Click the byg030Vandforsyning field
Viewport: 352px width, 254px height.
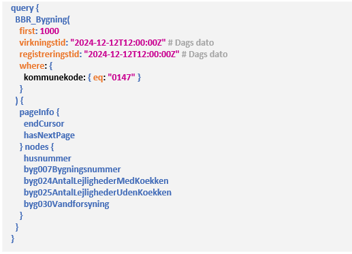(x=67, y=204)
